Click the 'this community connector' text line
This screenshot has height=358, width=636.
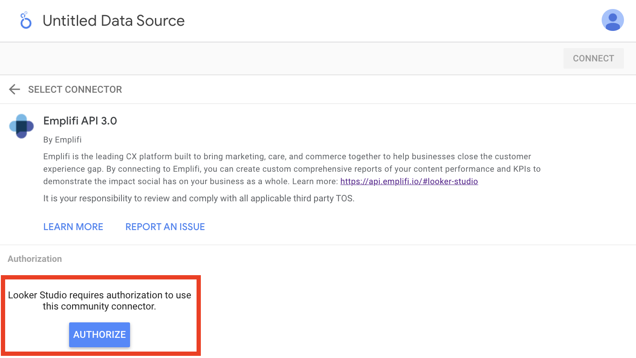point(100,306)
